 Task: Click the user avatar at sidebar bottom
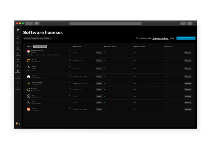coord(17,124)
